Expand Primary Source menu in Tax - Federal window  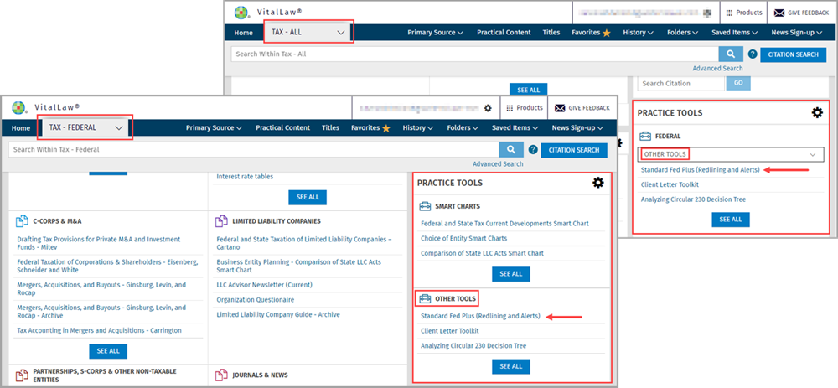click(x=214, y=127)
